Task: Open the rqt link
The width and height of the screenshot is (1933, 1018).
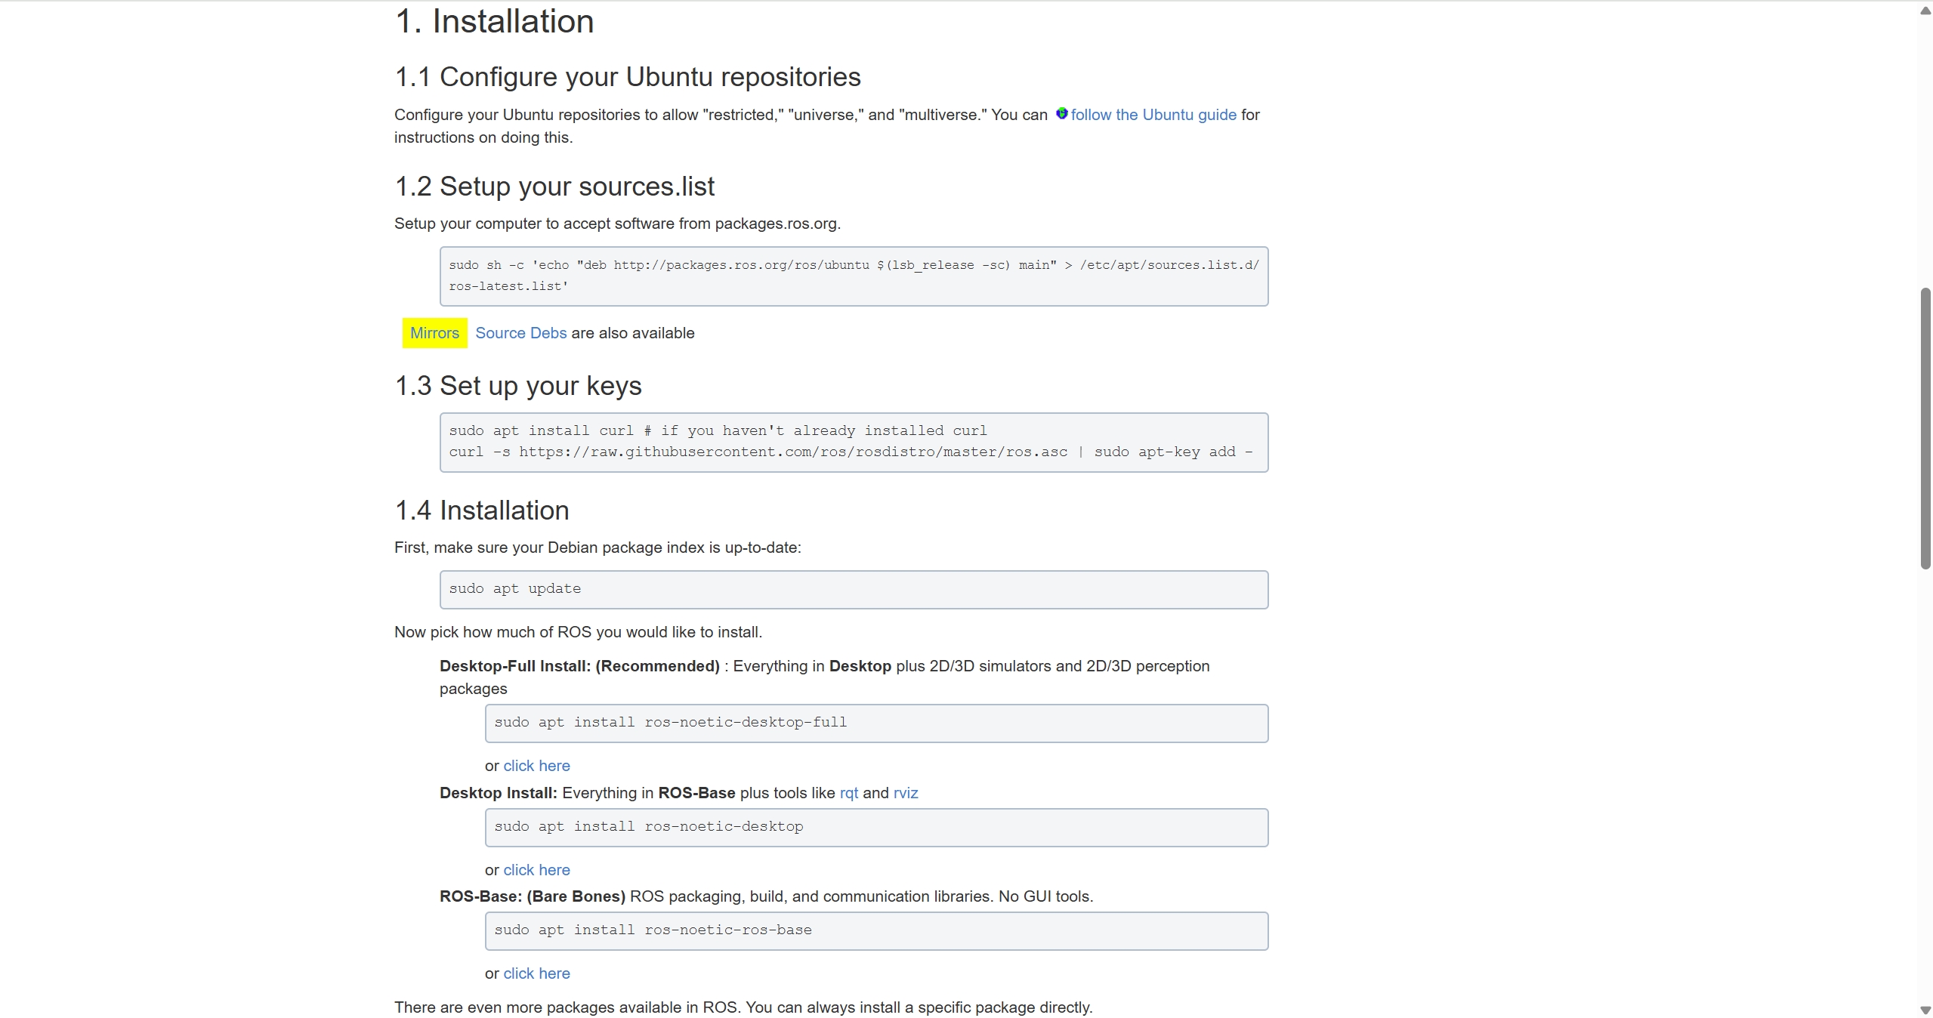Action: pyautogui.click(x=848, y=793)
